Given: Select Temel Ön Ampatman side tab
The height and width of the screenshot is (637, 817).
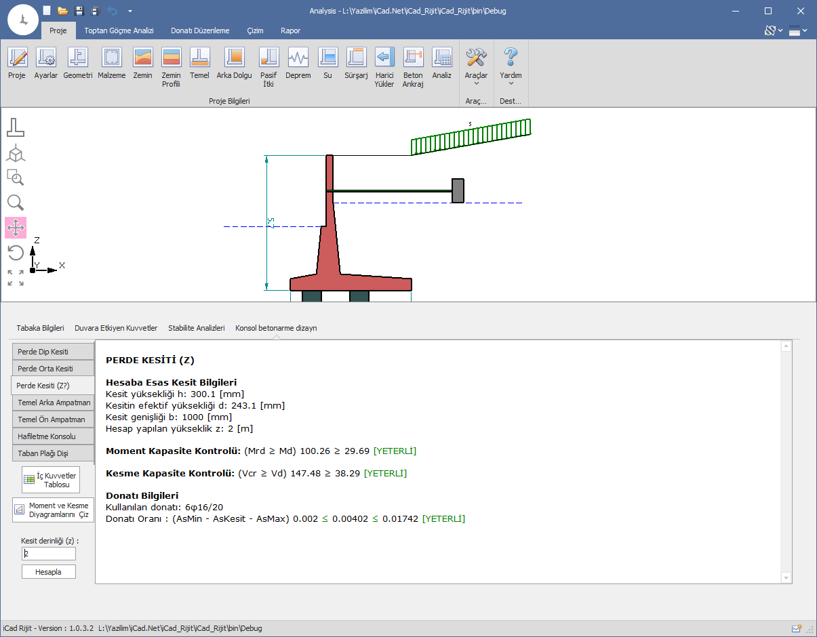Looking at the screenshot, I should click(x=53, y=419).
